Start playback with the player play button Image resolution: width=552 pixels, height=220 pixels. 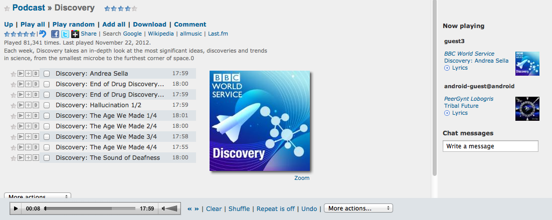pyautogui.click(x=16, y=208)
